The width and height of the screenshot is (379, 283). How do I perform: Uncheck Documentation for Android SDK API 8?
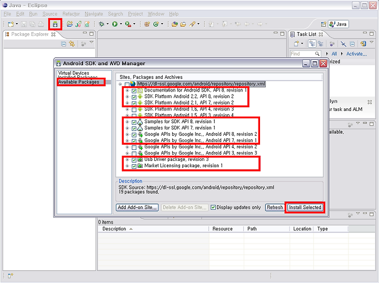tap(134, 91)
